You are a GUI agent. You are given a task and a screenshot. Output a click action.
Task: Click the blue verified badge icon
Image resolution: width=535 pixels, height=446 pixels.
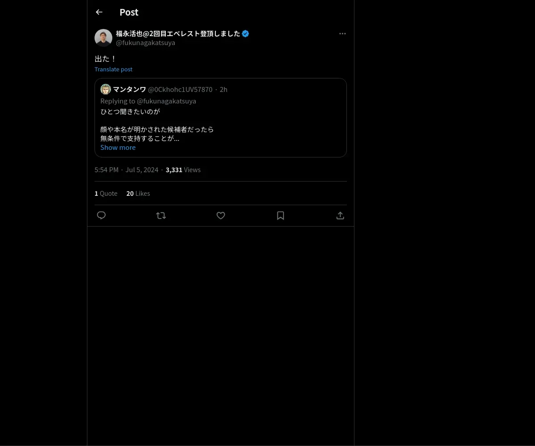tap(246, 33)
